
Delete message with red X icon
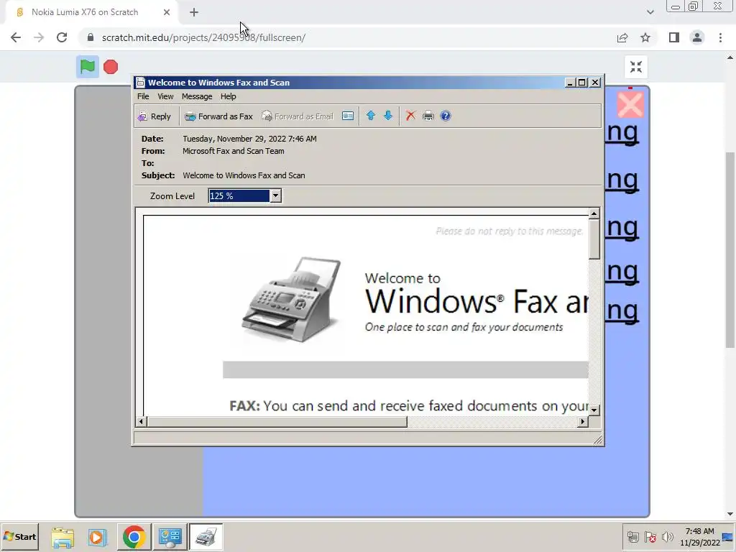pyautogui.click(x=410, y=116)
